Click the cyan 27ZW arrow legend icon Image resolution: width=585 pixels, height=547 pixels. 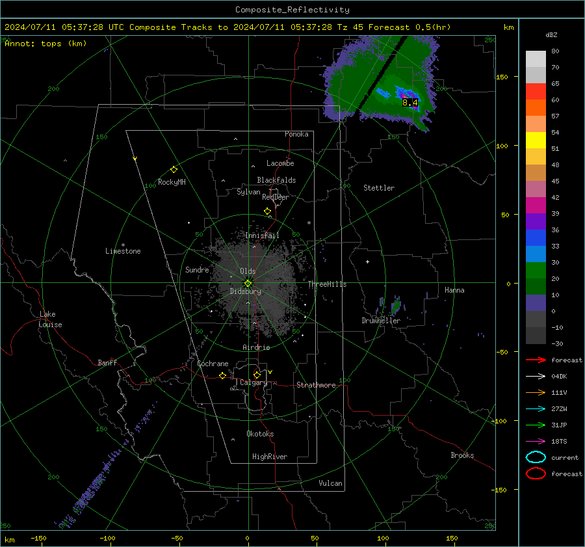[x=536, y=409]
